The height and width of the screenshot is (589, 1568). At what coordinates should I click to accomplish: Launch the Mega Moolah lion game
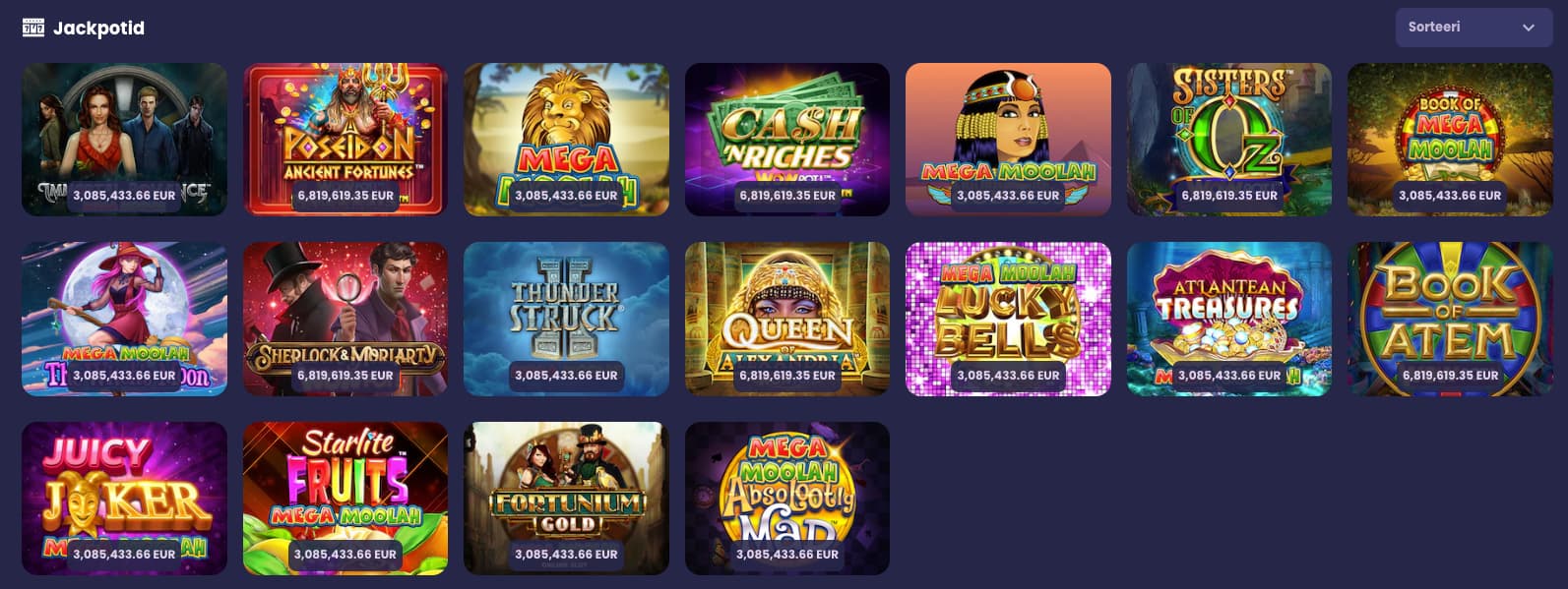(566, 140)
